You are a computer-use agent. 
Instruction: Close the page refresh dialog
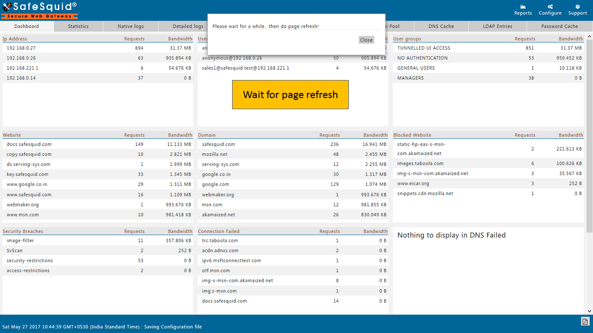[x=366, y=40]
